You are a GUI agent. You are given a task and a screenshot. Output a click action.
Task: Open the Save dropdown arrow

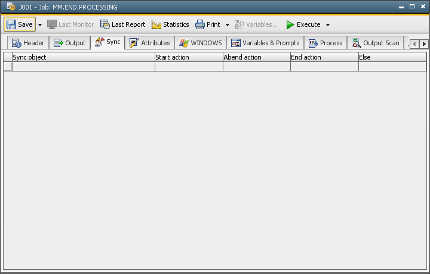40,25
